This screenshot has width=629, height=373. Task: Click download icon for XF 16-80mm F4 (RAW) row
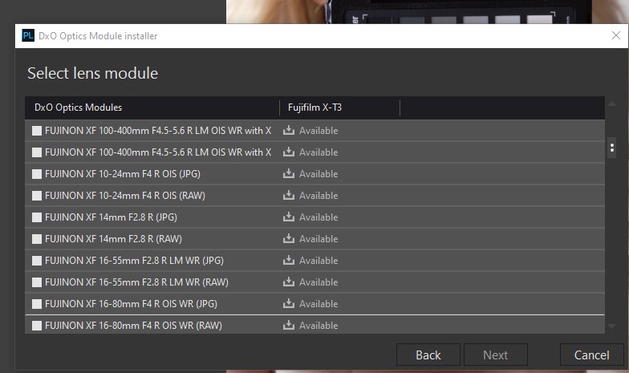point(289,326)
